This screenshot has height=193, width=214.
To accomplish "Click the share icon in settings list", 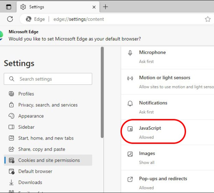I will pyautogui.click(x=11, y=149).
